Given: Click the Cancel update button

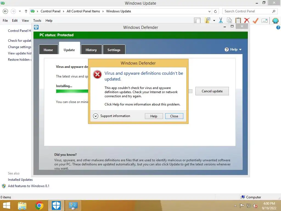Looking at the screenshot, I should 212,91.
